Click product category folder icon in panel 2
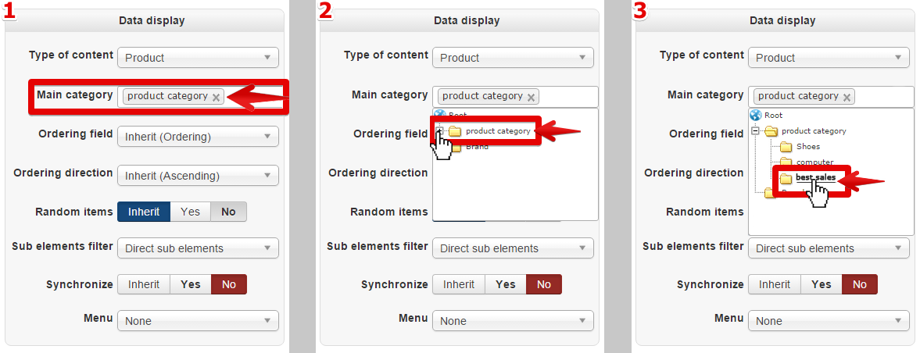The width and height of the screenshot is (920, 353). pos(455,131)
